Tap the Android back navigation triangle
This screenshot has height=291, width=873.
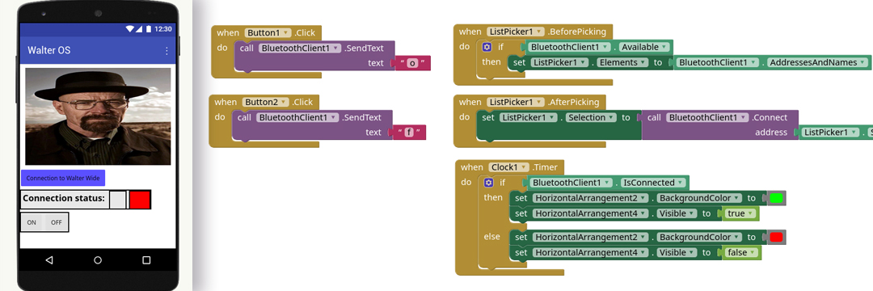(49, 259)
